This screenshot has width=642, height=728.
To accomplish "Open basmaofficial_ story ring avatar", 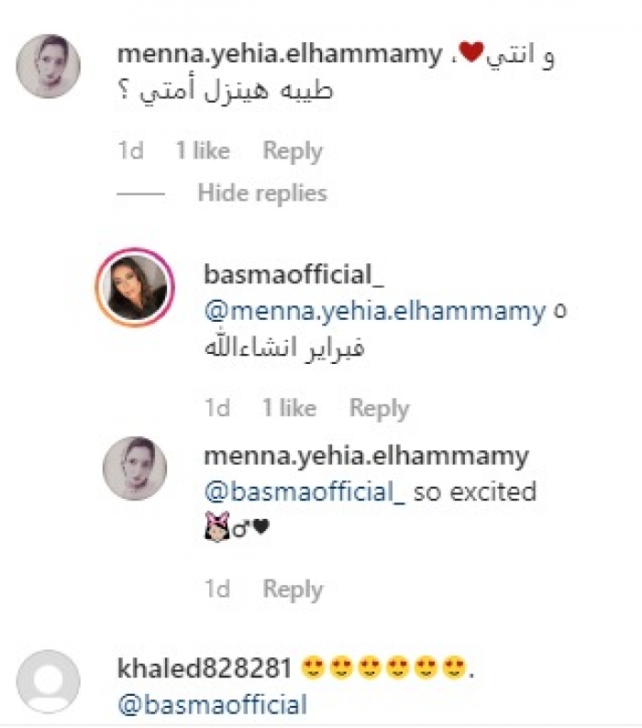I will pyautogui.click(x=135, y=288).
